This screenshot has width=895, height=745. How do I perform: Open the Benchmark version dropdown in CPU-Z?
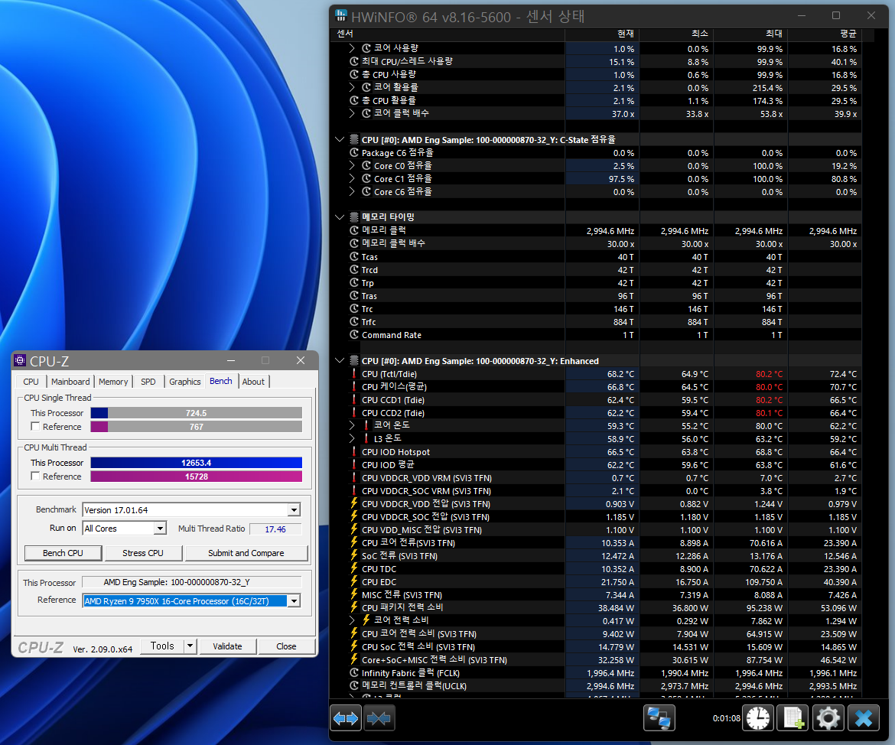294,509
